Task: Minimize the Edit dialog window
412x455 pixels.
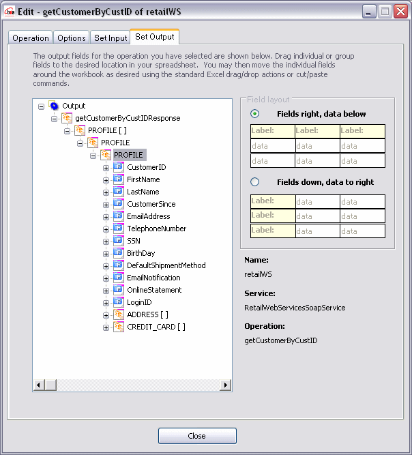Action: point(369,12)
